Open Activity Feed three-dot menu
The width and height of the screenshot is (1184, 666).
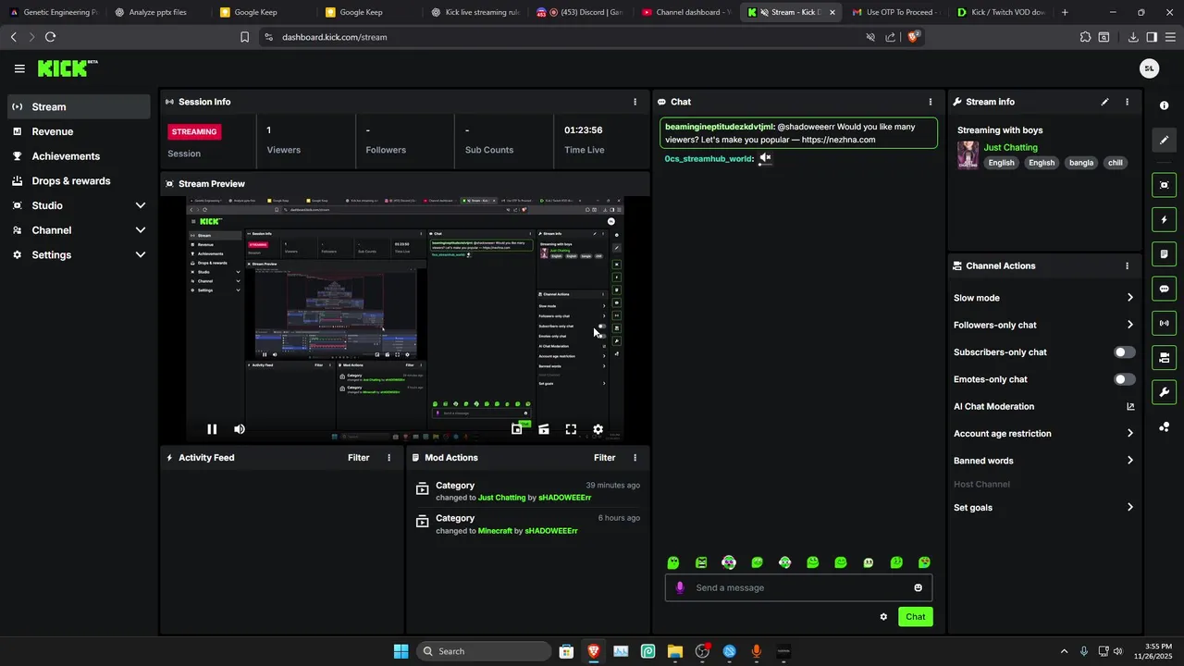point(388,458)
